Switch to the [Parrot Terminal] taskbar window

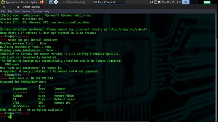[74, 2]
